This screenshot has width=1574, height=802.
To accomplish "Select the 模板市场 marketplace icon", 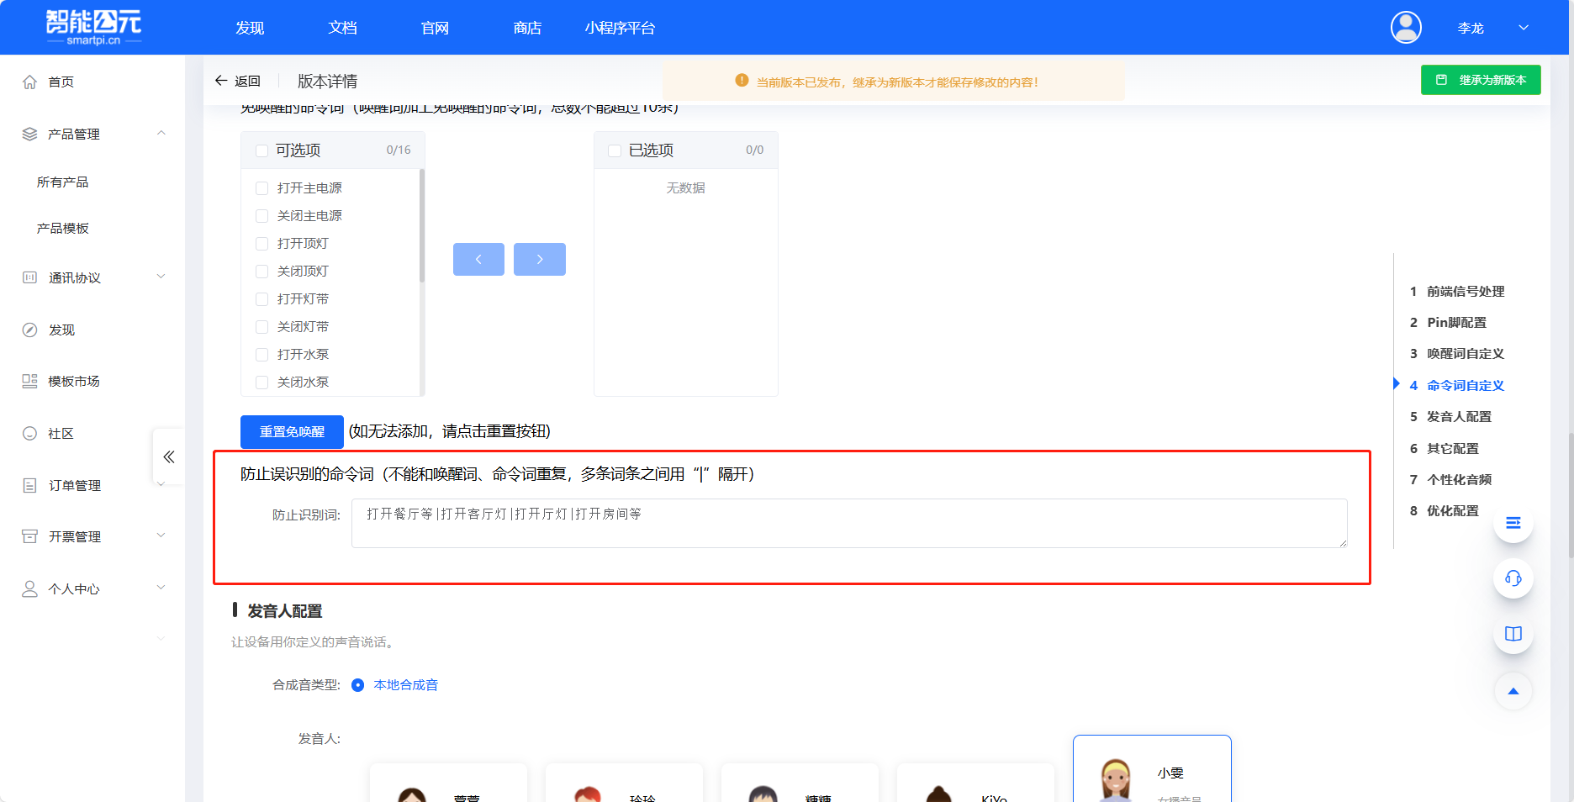I will 30,381.
